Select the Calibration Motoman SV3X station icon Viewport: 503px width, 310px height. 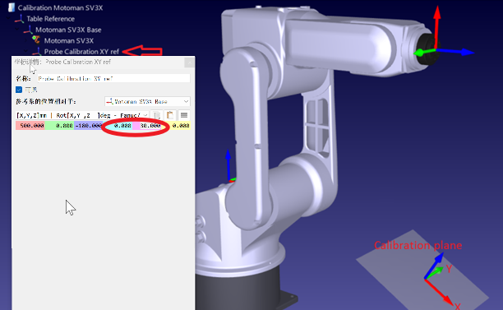(12, 7)
